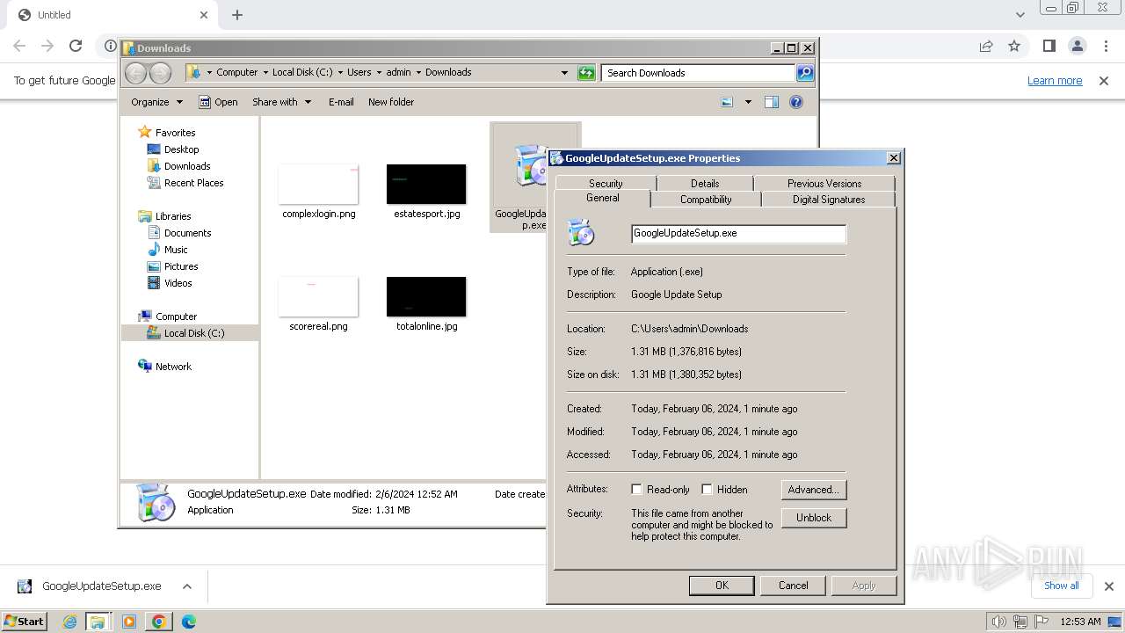This screenshot has height=633, width=1125.
Task: Open Pictures library in sidebar
Action: click(181, 266)
